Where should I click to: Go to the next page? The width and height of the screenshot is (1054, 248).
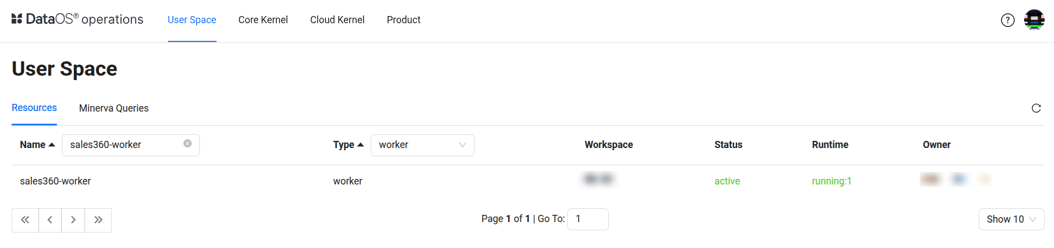(73, 220)
